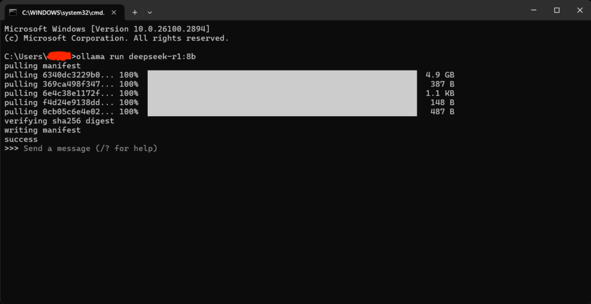Image resolution: width=591 pixels, height=304 pixels.
Task: Open a new terminal tab with plus
Action: click(134, 12)
